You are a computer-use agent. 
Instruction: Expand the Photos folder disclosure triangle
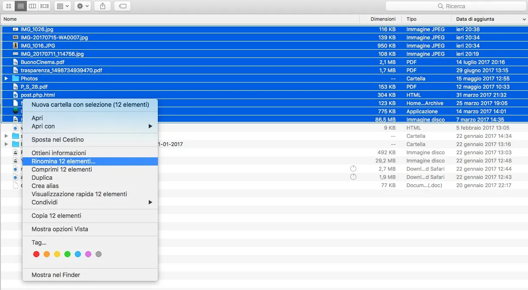(x=6, y=79)
